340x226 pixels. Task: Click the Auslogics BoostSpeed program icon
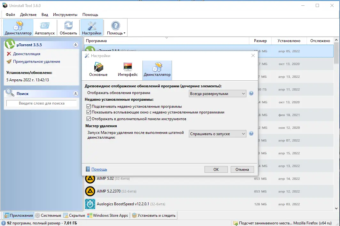click(90, 204)
